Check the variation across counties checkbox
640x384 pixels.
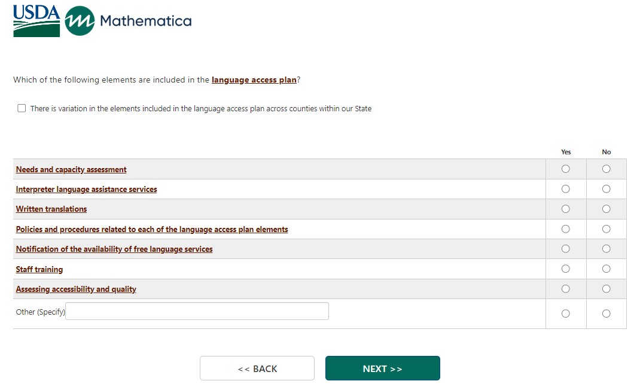click(x=22, y=108)
